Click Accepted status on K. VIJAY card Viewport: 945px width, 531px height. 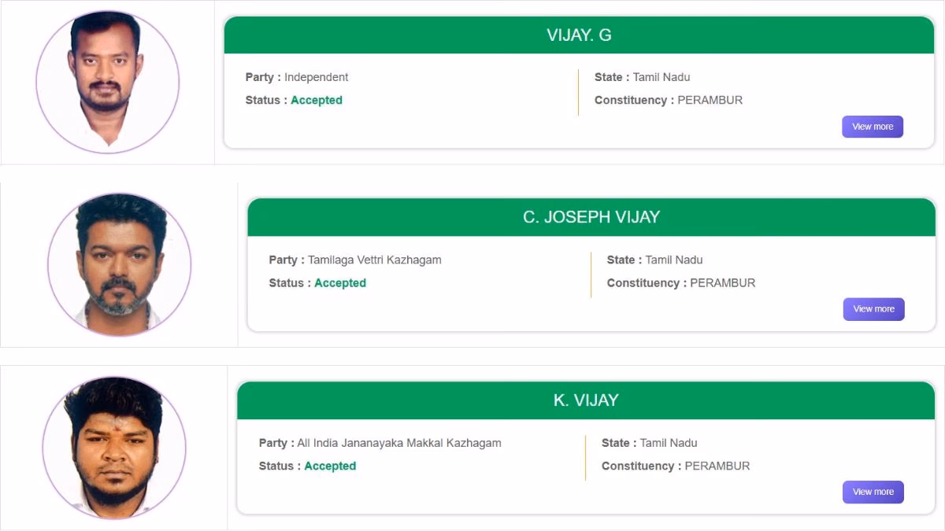(x=330, y=466)
